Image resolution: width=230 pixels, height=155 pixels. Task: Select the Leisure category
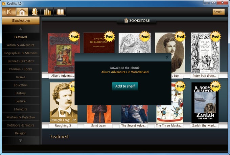(21, 101)
